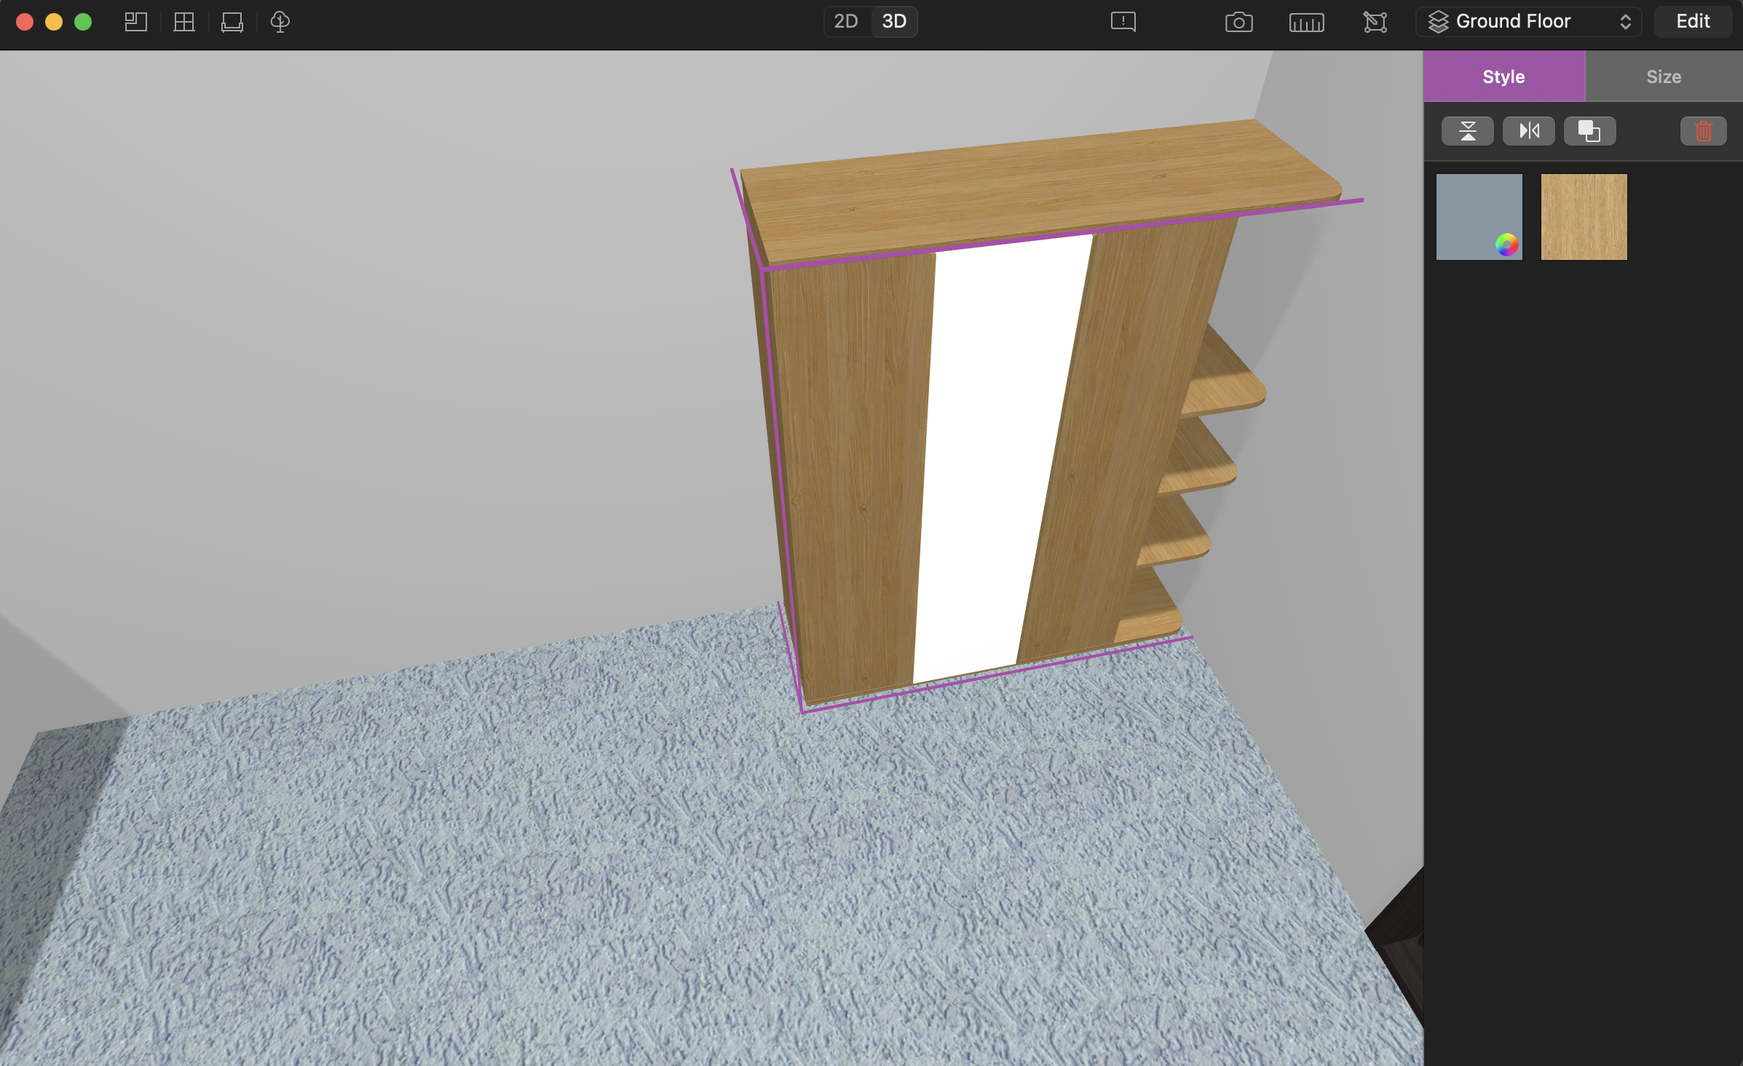
Task: Switch to 2D view
Action: tap(846, 22)
